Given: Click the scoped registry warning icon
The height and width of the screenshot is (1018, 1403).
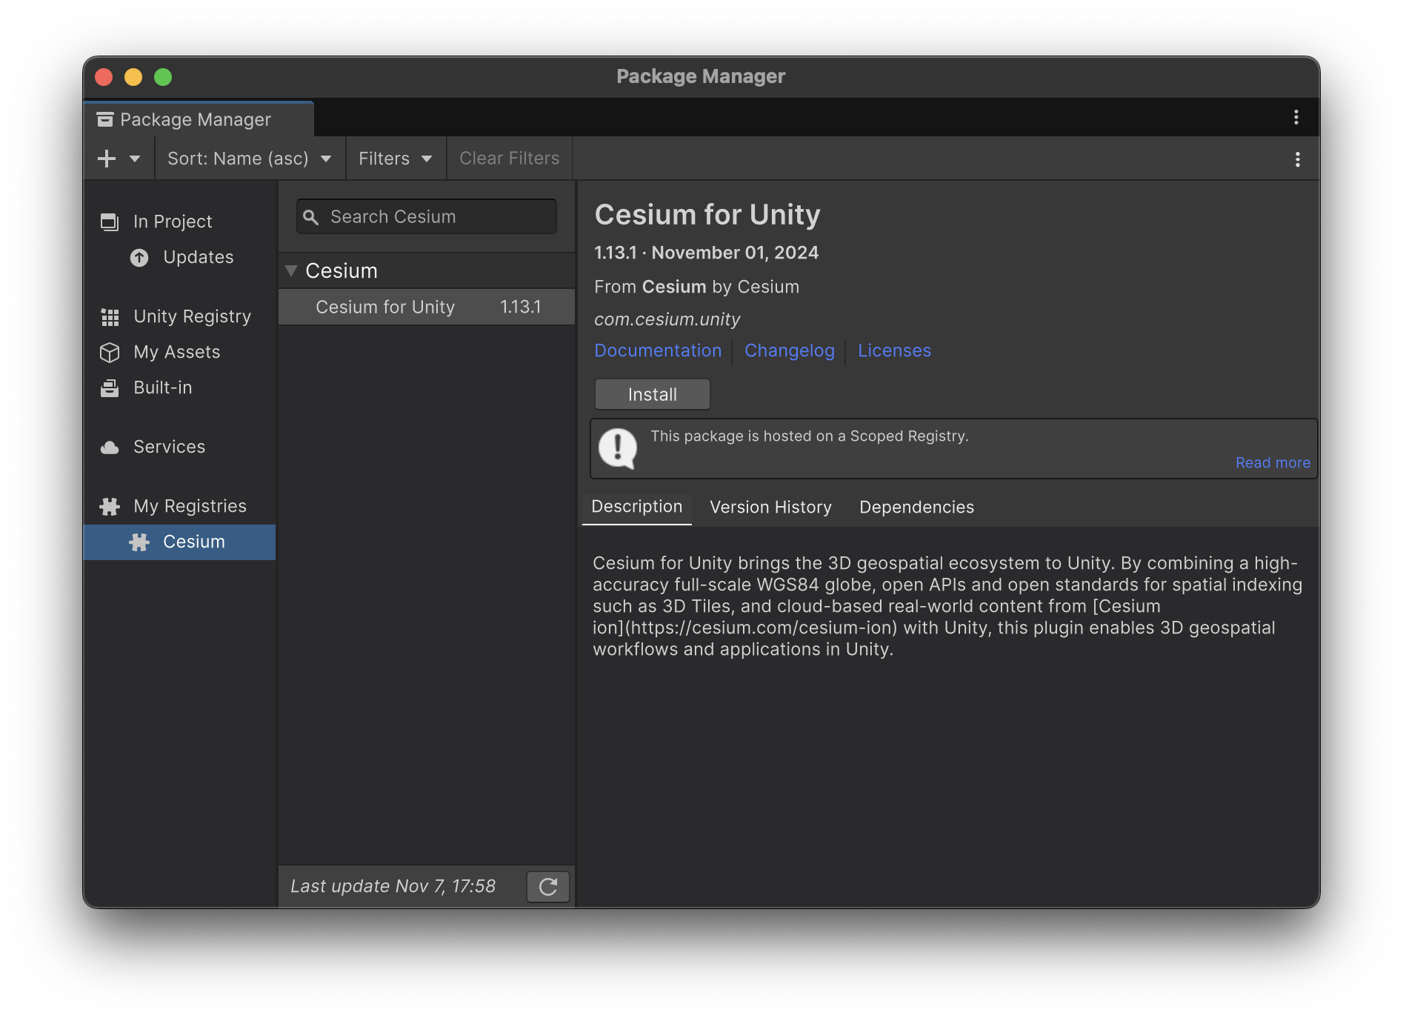Looking at the screenshot, I should pyautogui.click(x=618, y=448).
